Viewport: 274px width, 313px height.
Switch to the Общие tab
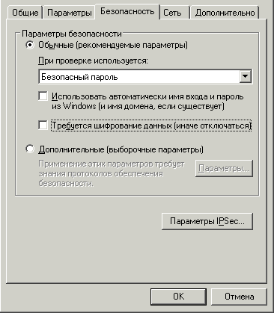(25, 13)
